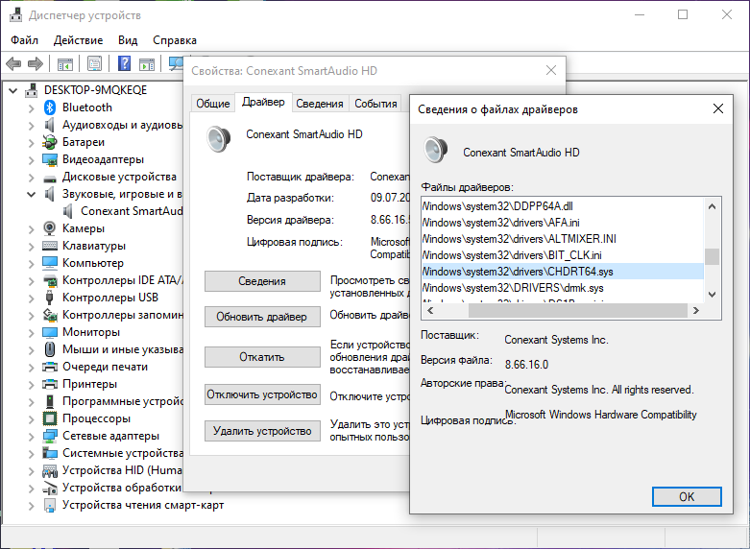Click the Удалить устройство button
This screenshot has height=549, width=750.
pos(262,431)
